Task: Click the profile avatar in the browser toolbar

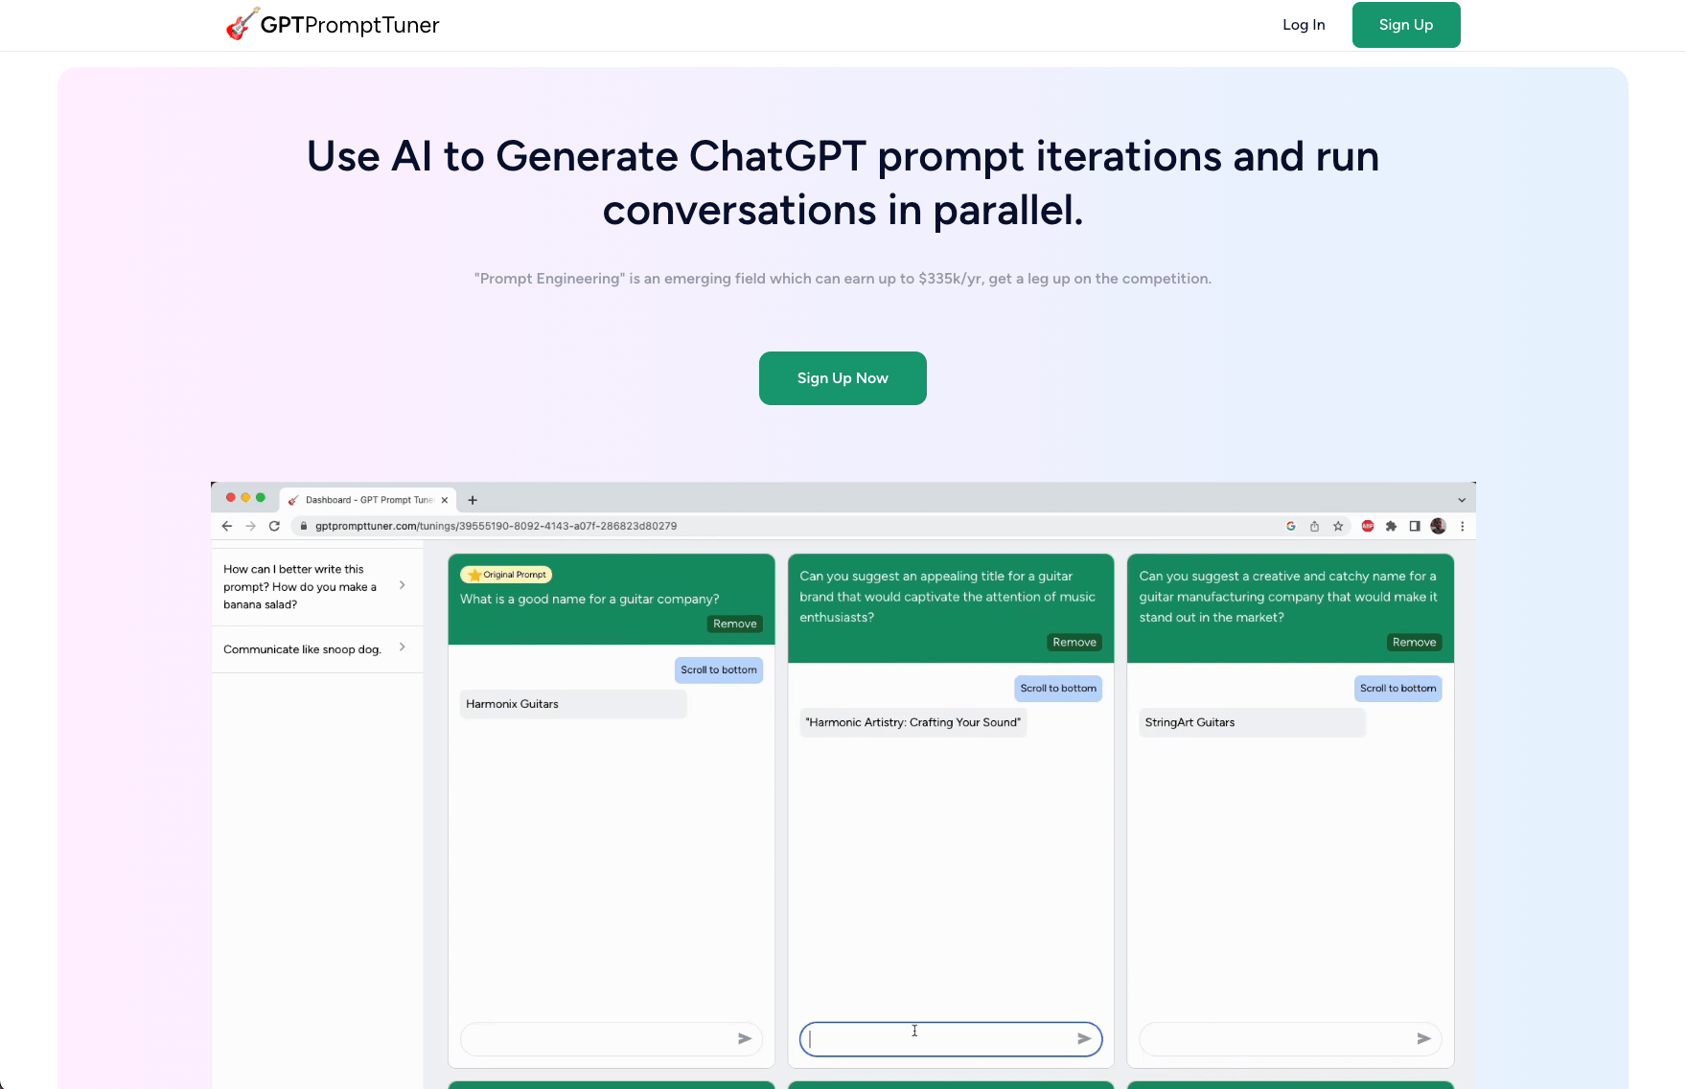Action: (x=1438, y=526)
